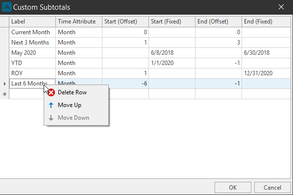The width and height of the screenshot is (293, 195).
Task: Click the row header of YTD row
Action: pos(4,63)
